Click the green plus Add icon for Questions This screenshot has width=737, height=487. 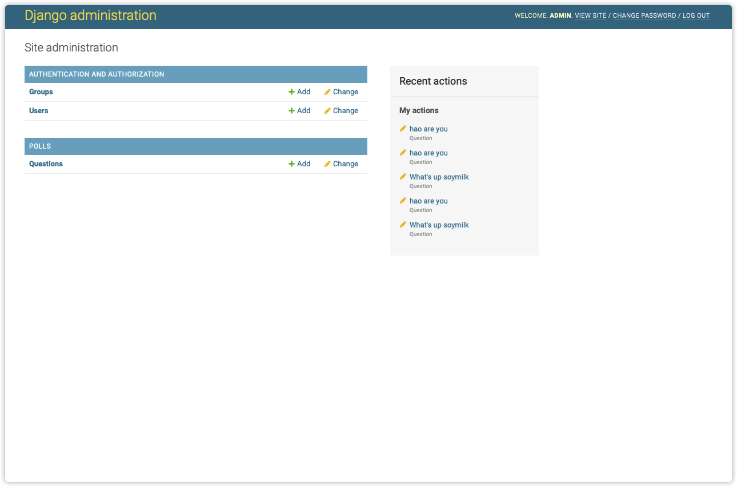coord(291,164)
